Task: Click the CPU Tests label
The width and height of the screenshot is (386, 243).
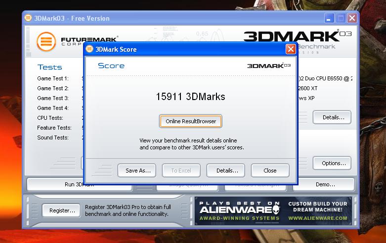Action: coord(50,118)
